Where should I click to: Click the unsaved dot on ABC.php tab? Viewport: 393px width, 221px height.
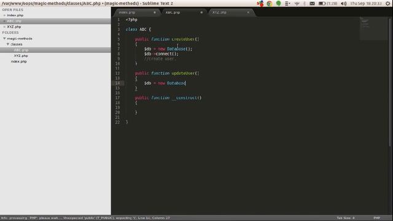coord(201,12)
